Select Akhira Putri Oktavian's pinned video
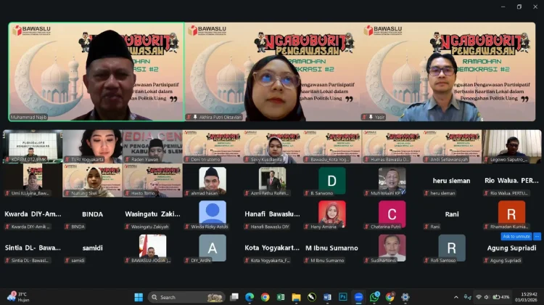 (x=272, y=72)
